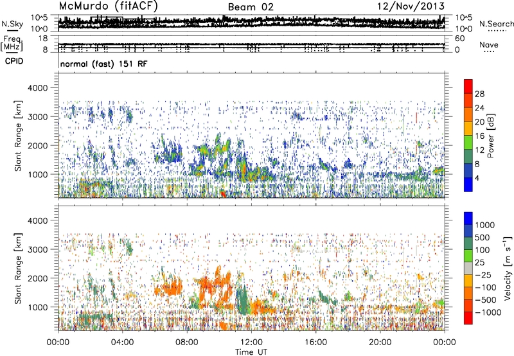The image size is (514, 356).
Task: Click the 60 Nave axis tick label
Action: (459, 39)
